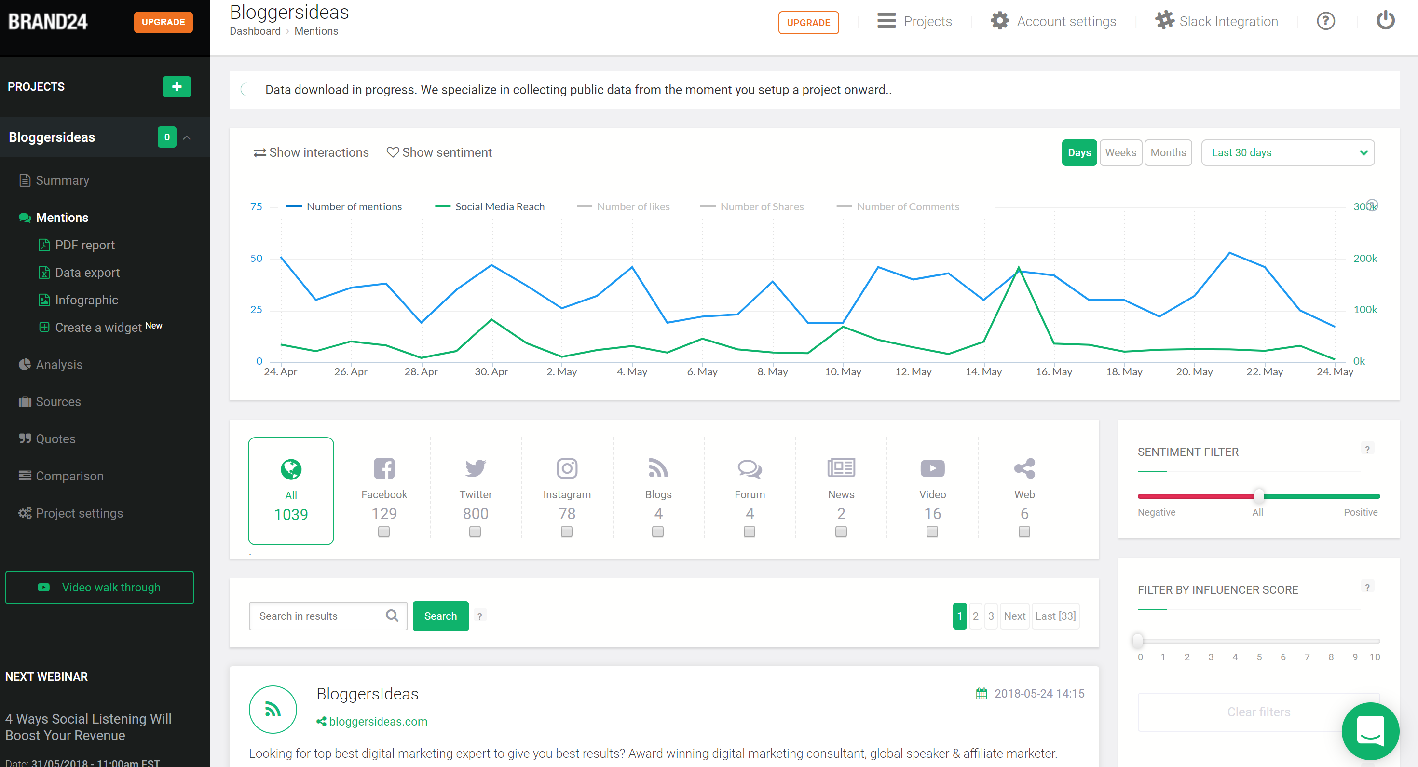Check the Blogs source checkbox
Screen dimensions: 1418x767
[658, 531]
